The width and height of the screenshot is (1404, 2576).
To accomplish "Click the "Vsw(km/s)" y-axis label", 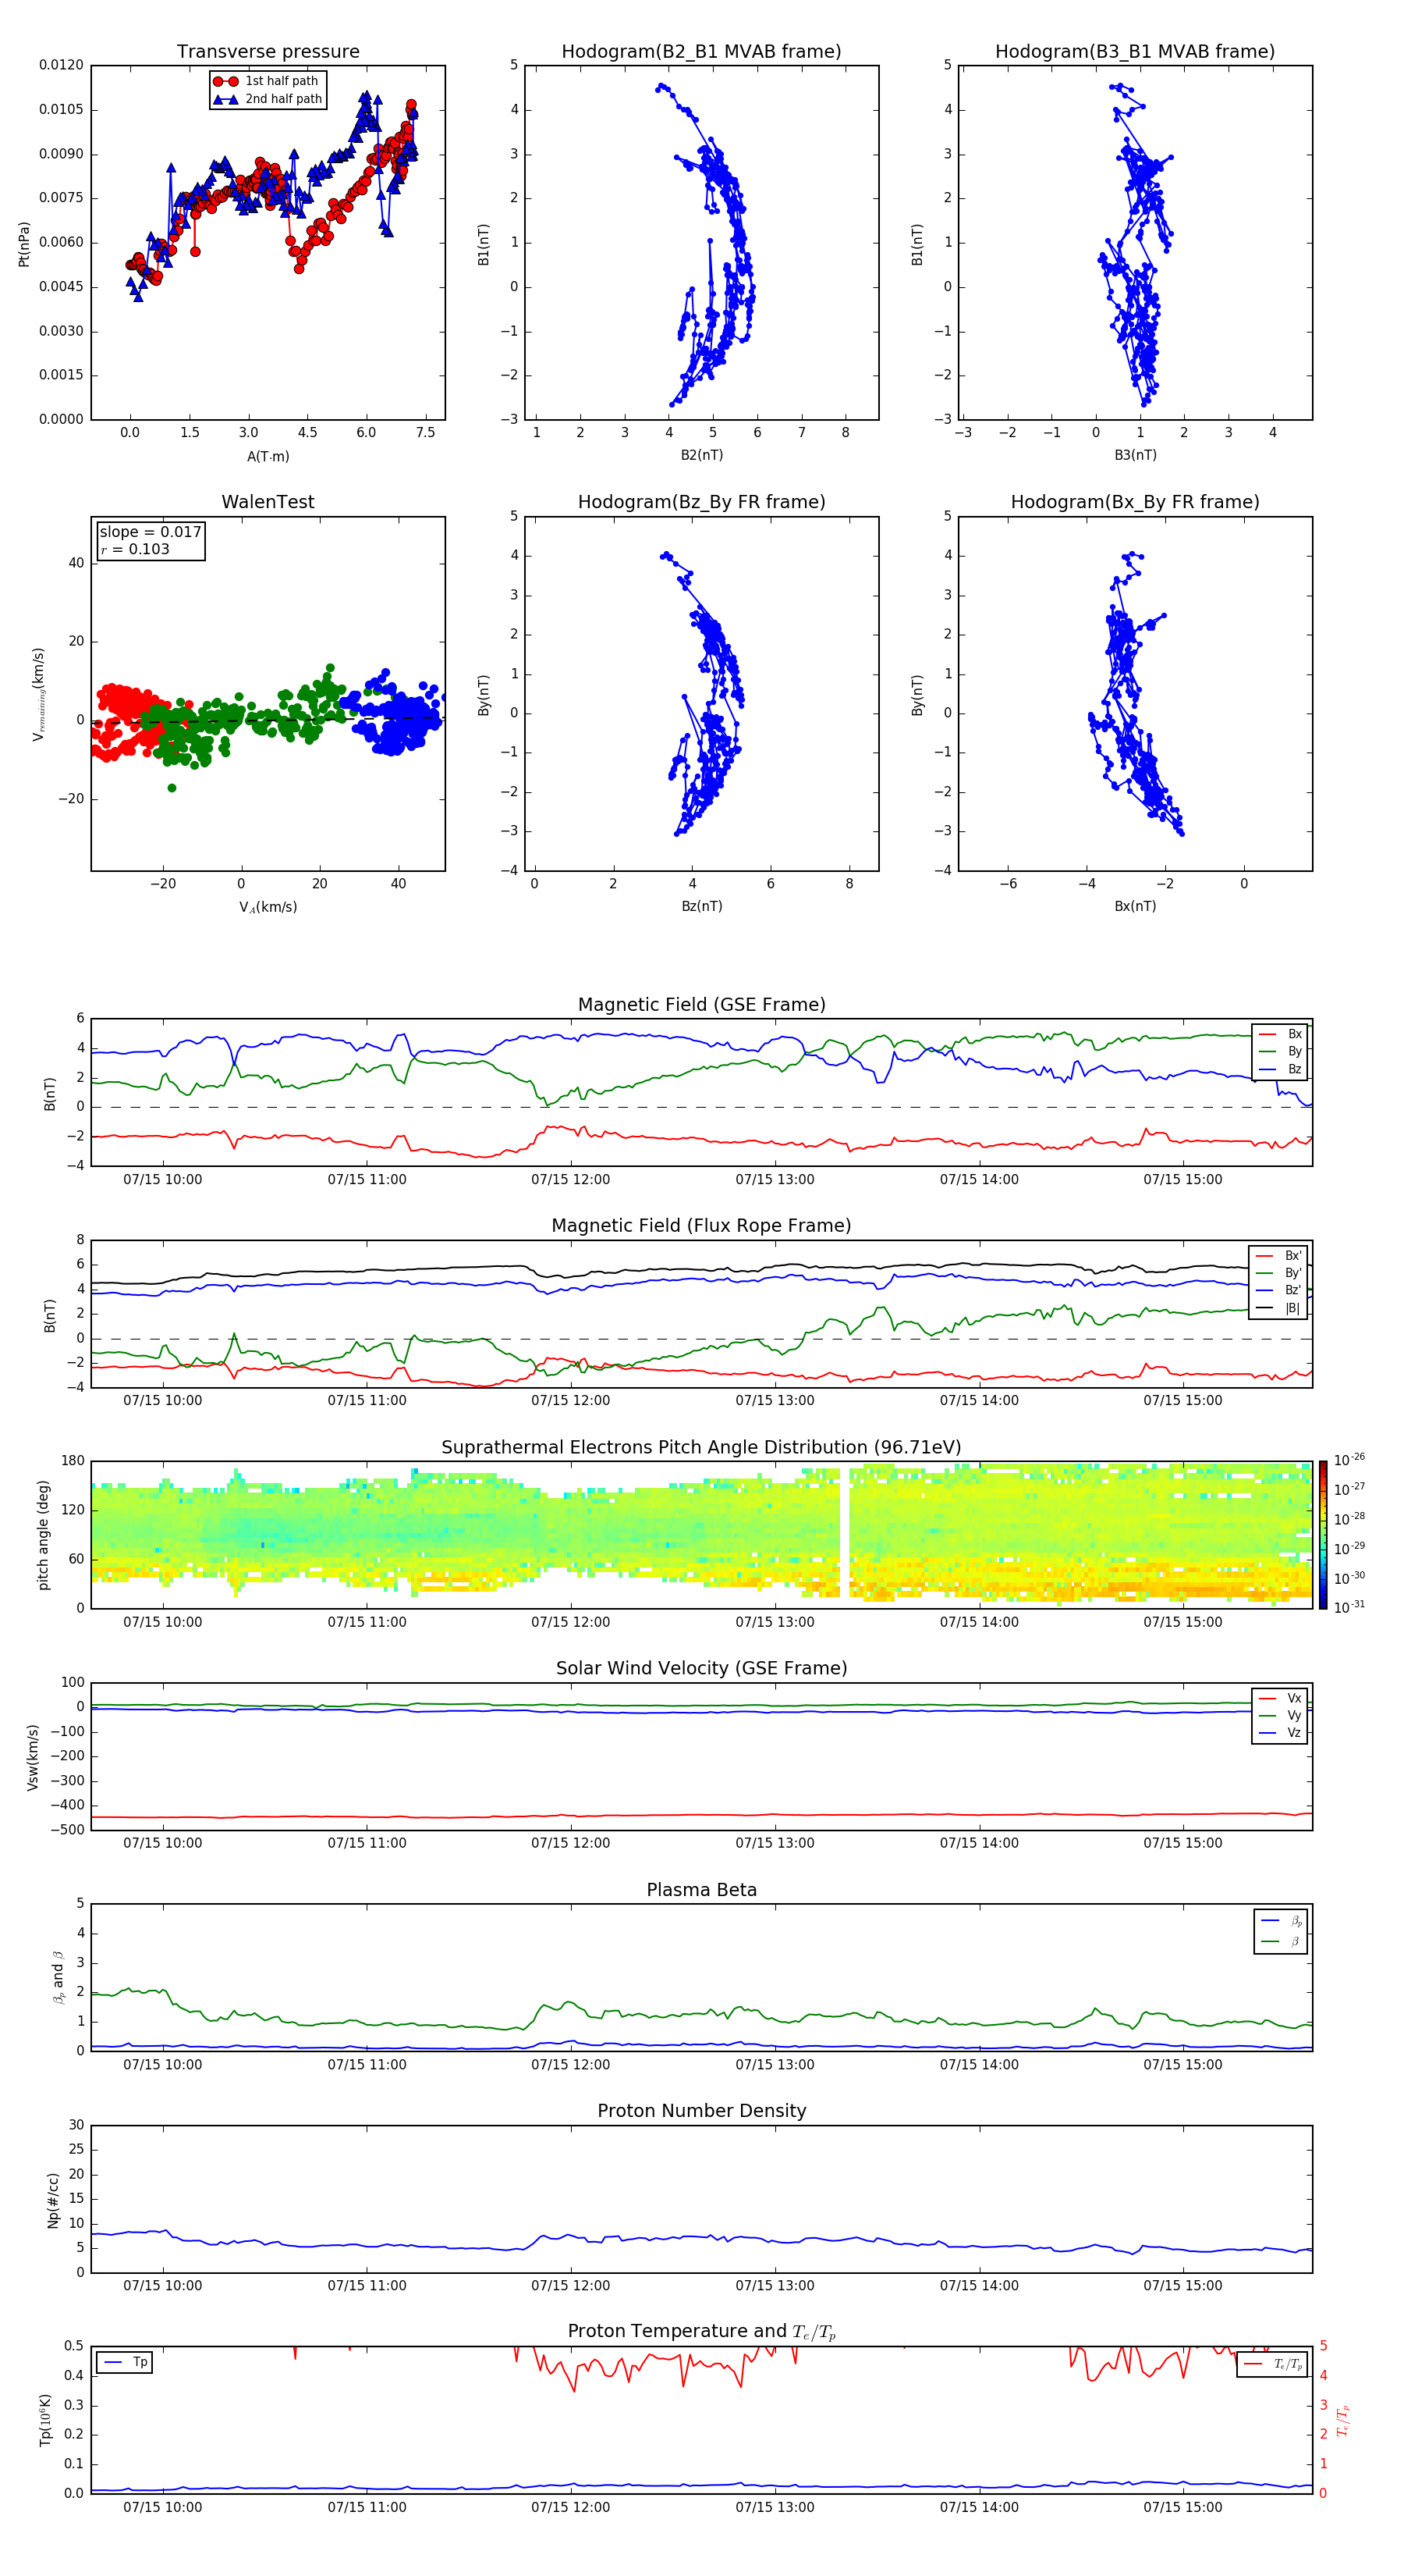I will (x=33, y=1757).
